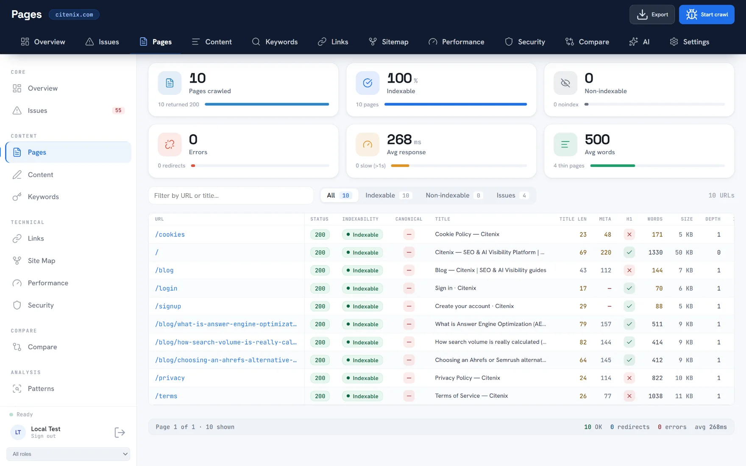The image size is (746, 466).
Task: Click the Content pencil icon in sidebar
Action: point(17,175)
